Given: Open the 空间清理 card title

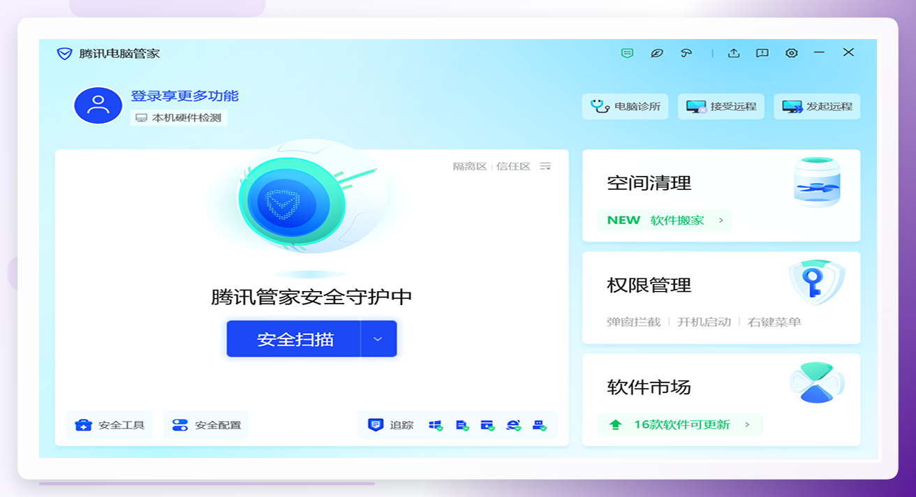Looking at the screenshot, I should coord(649,183).
